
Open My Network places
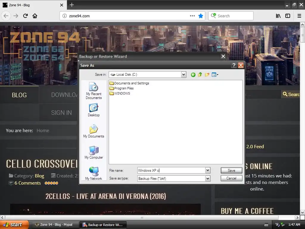(94, 174)
